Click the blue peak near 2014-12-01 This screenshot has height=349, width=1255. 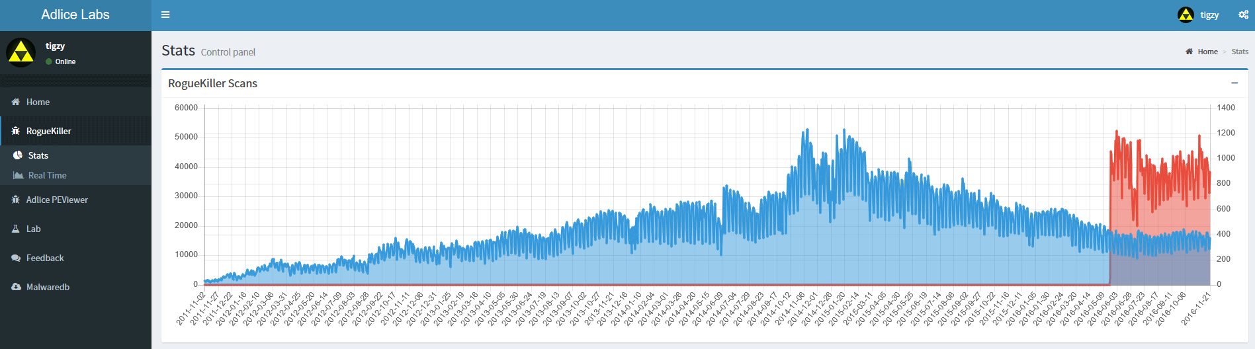[806, 131]
